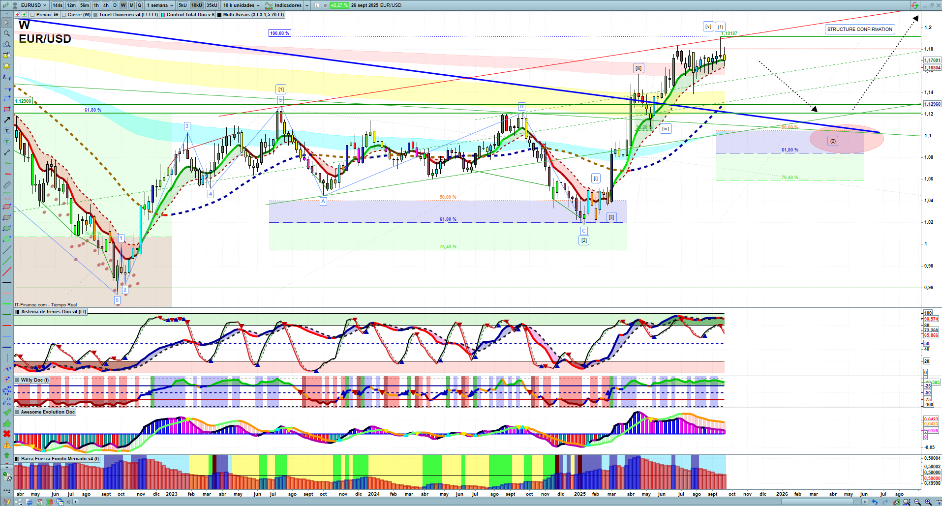Viewport: 942px width, 506px height.
Task: Toggle the 5kU volume view
Action: tap(182, 5)
